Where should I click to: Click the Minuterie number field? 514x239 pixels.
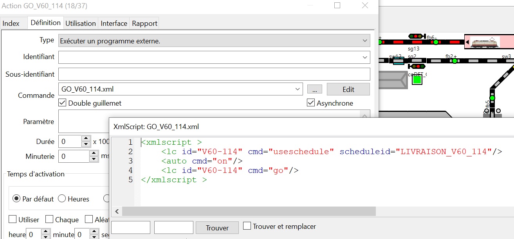74,156
